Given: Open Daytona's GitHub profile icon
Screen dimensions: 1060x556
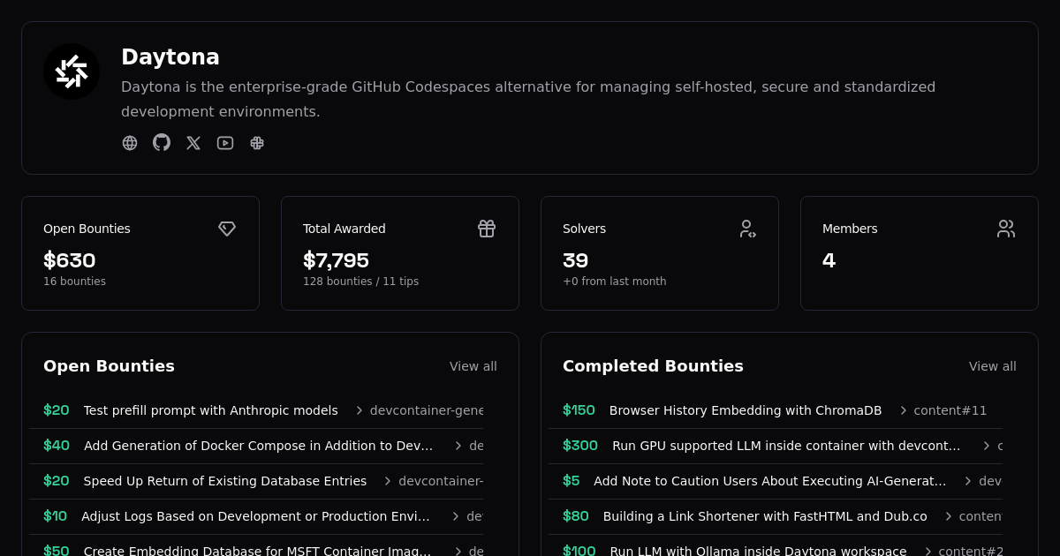Looking at the screenshot, I should tap(162, 143).
